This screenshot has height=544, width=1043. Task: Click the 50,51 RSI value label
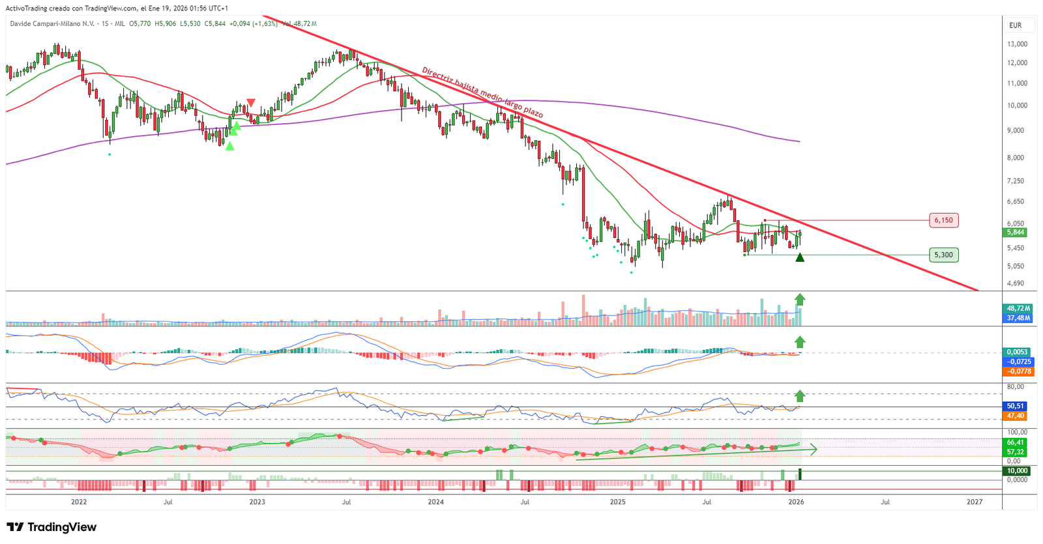(1015, 406)
